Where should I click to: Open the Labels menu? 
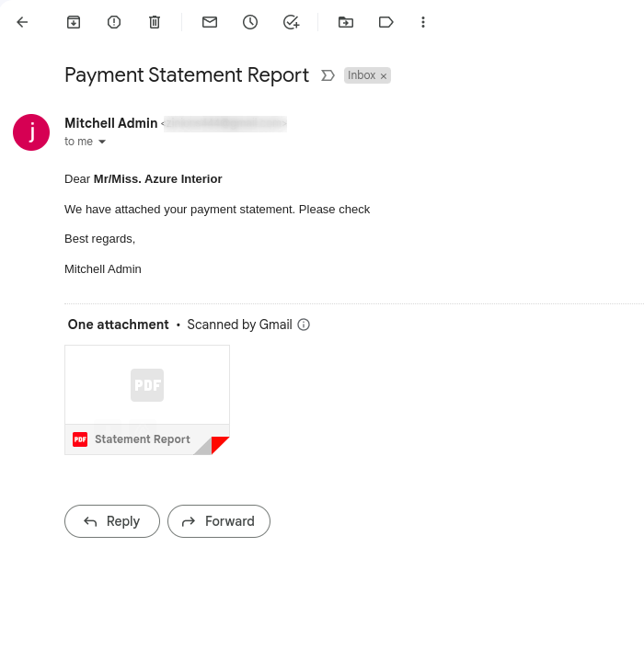[x=386, y=22]
